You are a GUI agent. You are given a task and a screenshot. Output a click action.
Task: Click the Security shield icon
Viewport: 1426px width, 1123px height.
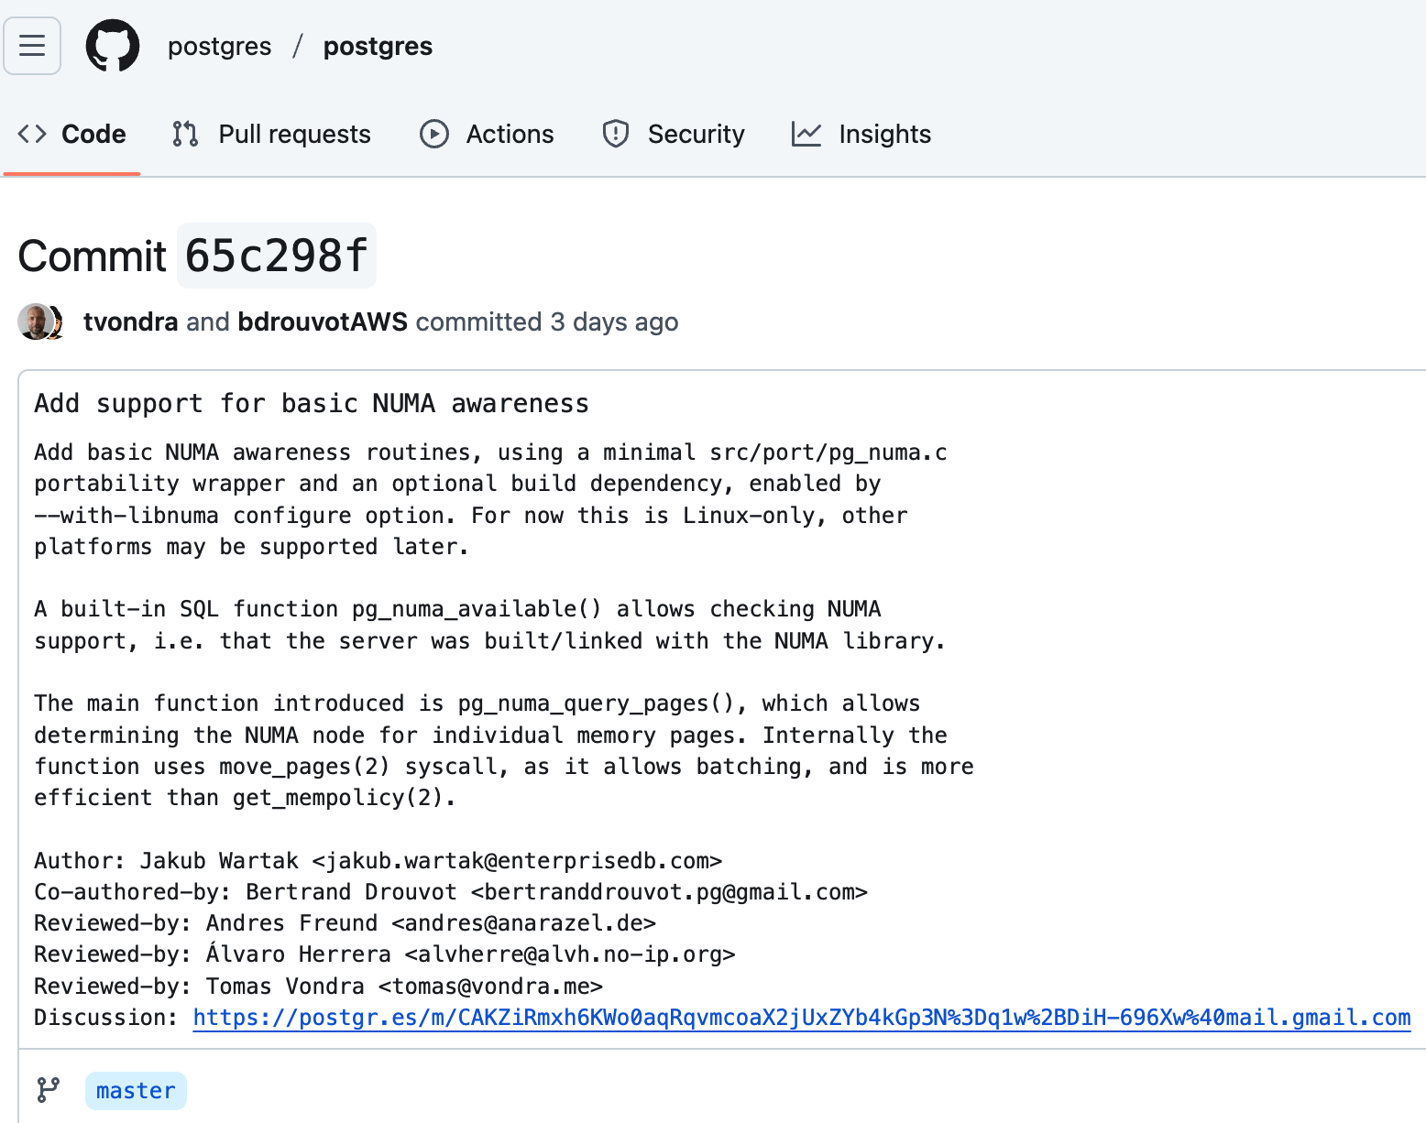pos(615,134)
